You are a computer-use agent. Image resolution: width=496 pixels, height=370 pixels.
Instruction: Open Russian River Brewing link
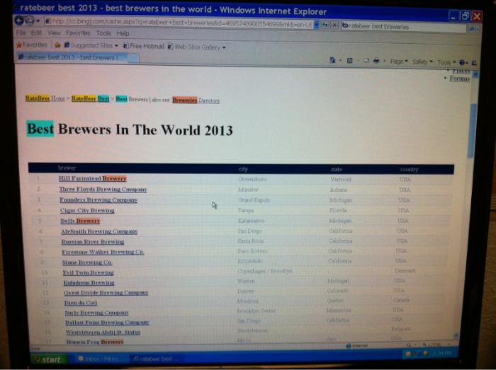[93, 242]
